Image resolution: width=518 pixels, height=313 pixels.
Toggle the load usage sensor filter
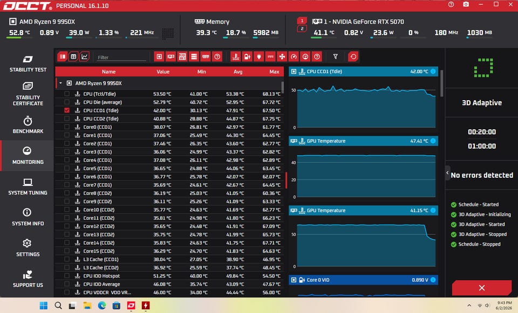point(305,57)
